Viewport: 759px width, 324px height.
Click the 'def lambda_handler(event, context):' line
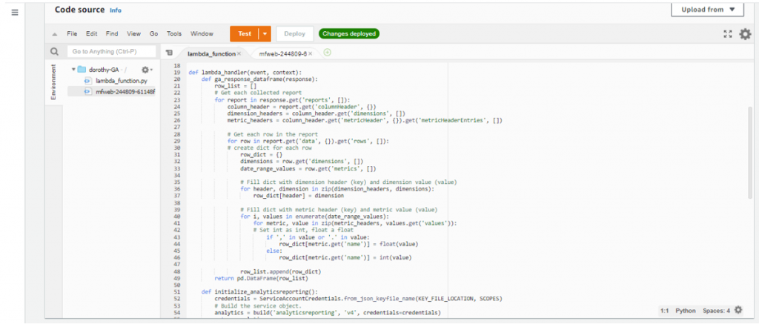(x=245, y=72)
